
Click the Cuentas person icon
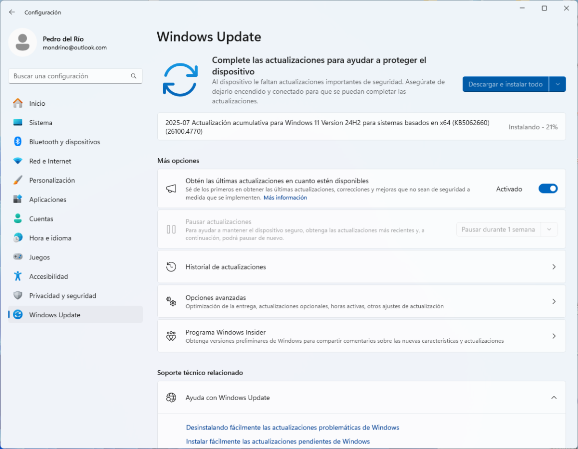[17, 219]
